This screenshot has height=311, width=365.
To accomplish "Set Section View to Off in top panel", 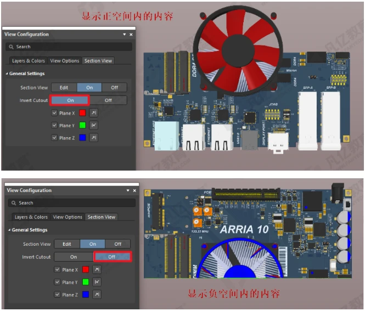I will [114, 87].
